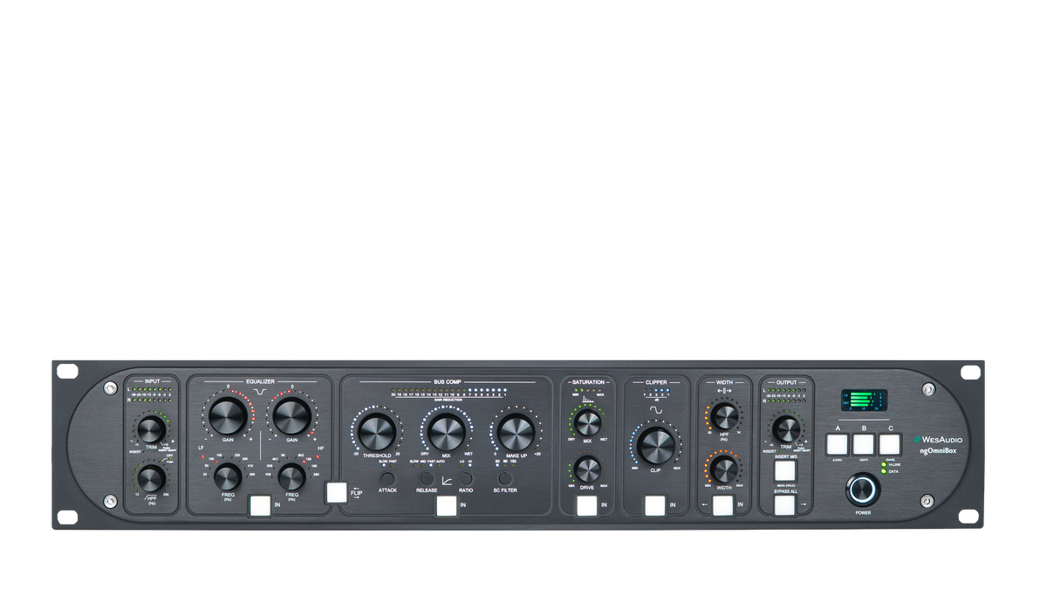Engage the BYPASS ALL button

(785, 506)
